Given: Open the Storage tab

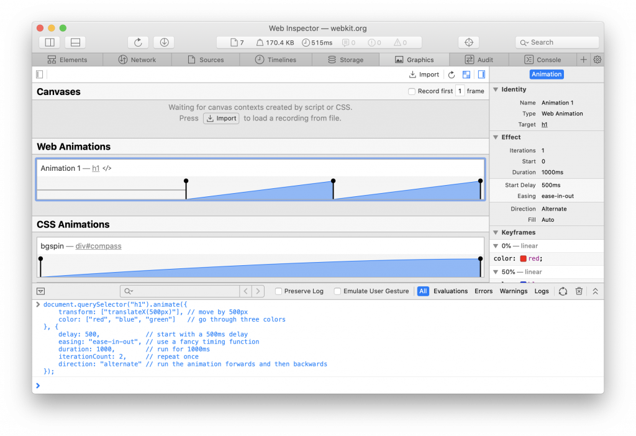Looking at the screenshot, I should (x=345, y=60).
